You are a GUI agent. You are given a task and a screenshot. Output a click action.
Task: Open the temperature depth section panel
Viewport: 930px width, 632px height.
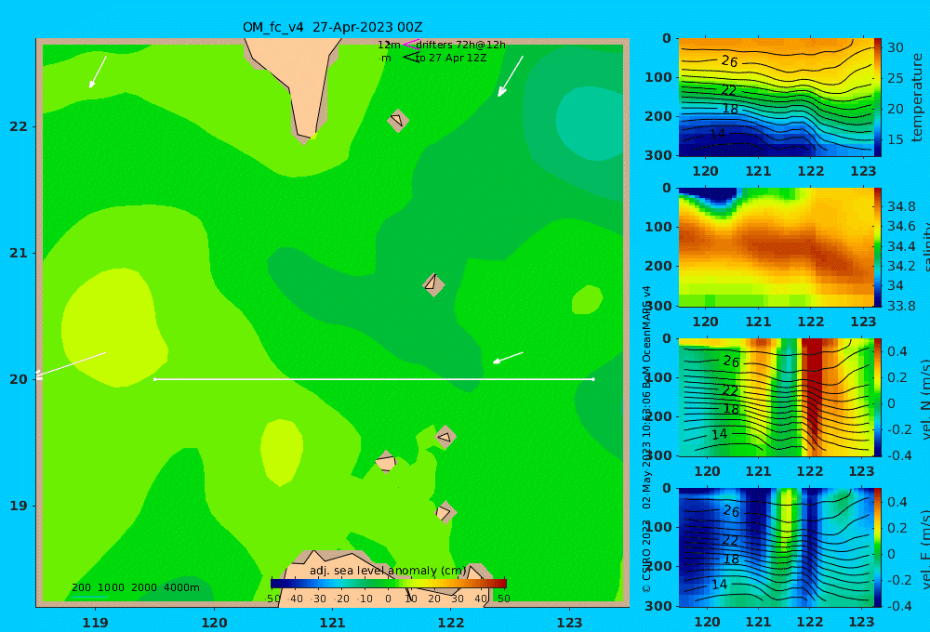[776, 98]
